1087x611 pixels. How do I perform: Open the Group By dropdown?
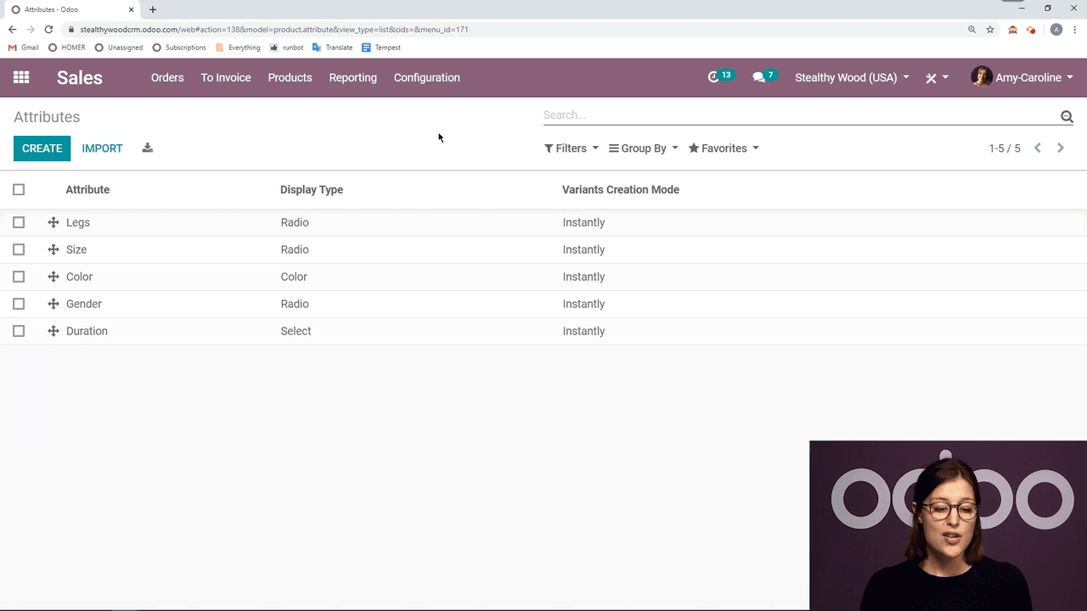pyautogui.click(x=644, y=149)
